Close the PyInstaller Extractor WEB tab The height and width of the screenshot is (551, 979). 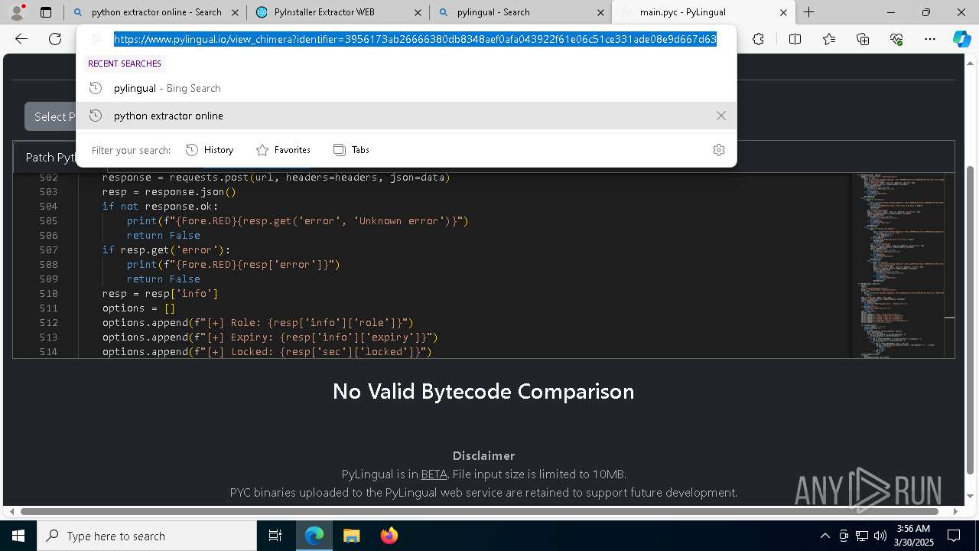click(418, 12)
